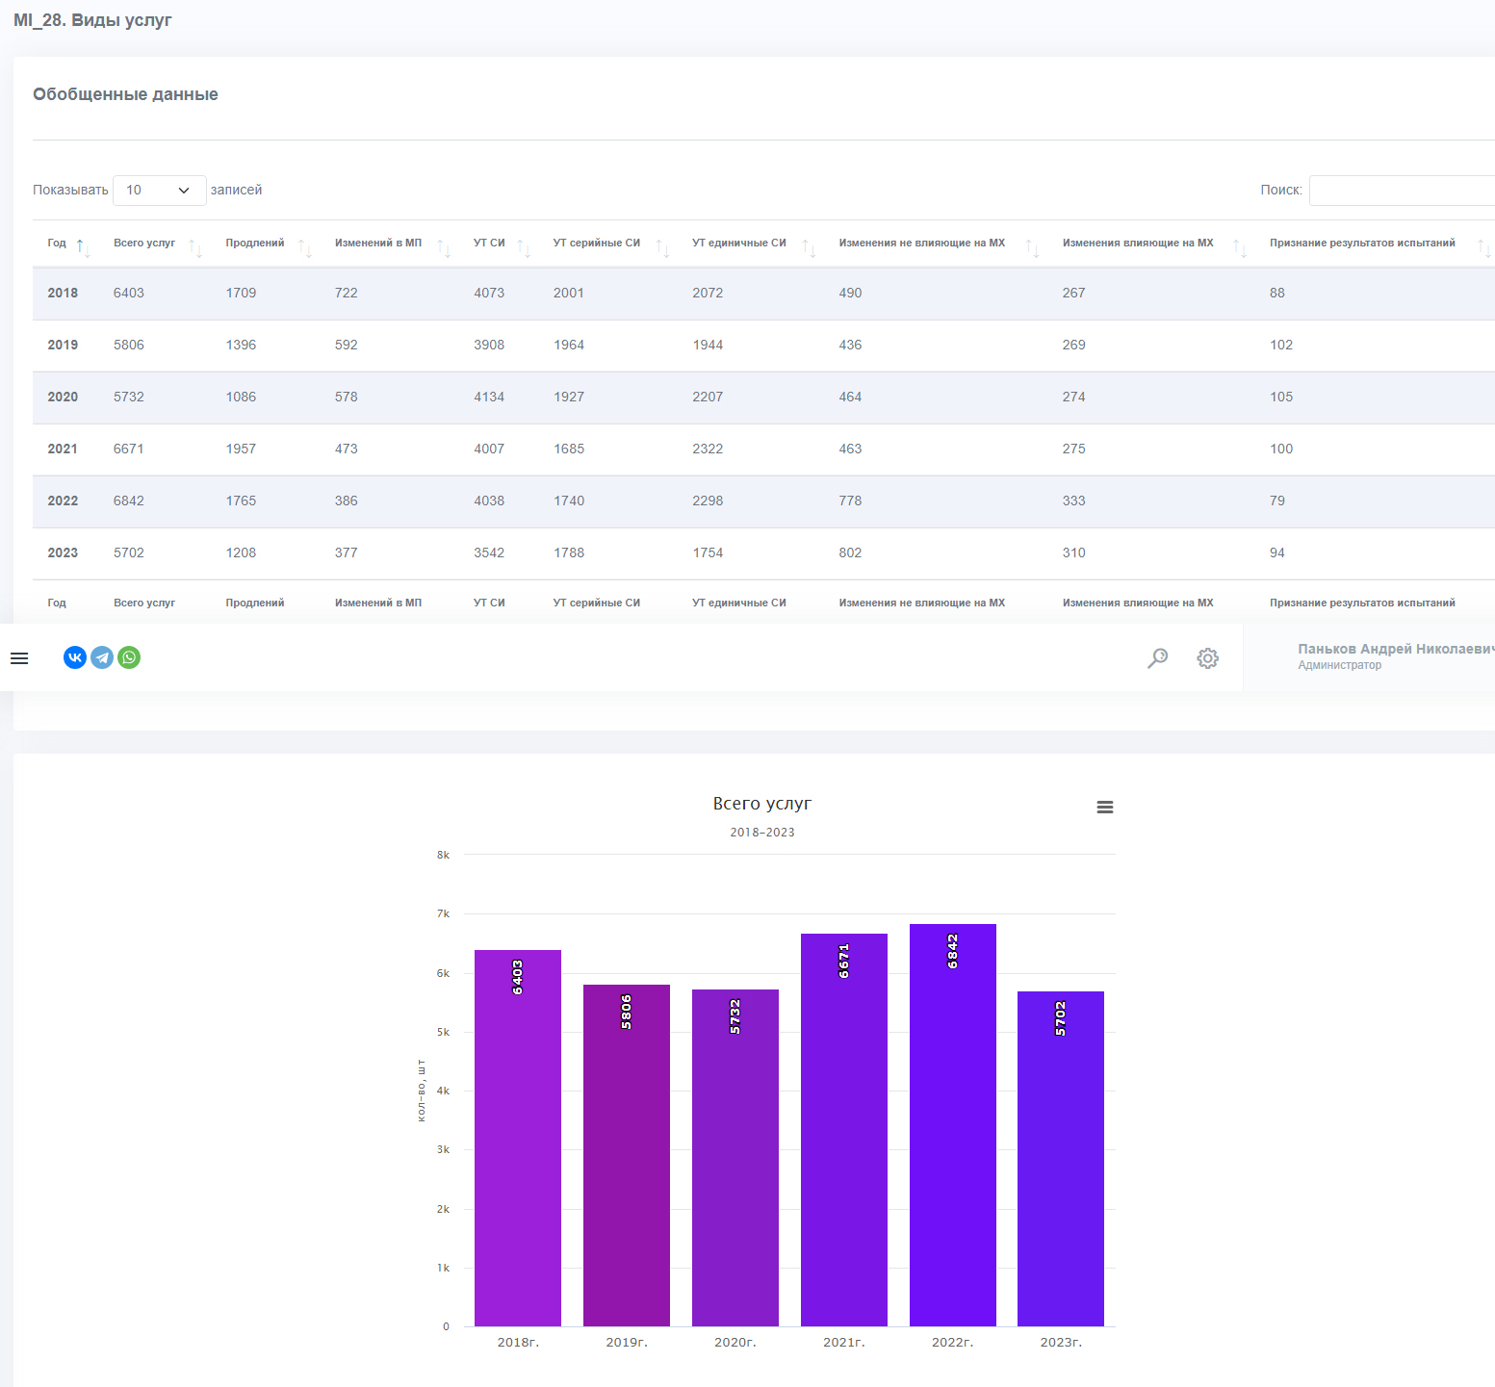The image size is (1495, 1387).
Task: Sort by Изменений в МП column header
Action: (x=378, y=243)
